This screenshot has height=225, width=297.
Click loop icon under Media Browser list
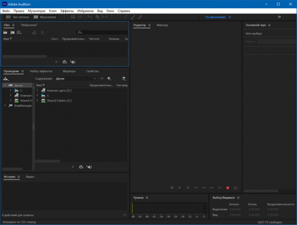(x=81, y=167)
